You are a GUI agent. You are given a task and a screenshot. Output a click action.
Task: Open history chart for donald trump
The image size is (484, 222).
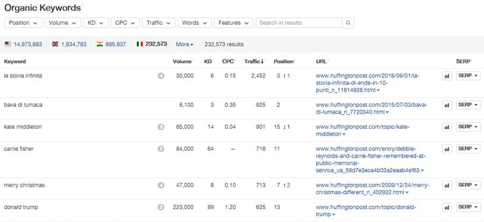click(x=447, y=207)
